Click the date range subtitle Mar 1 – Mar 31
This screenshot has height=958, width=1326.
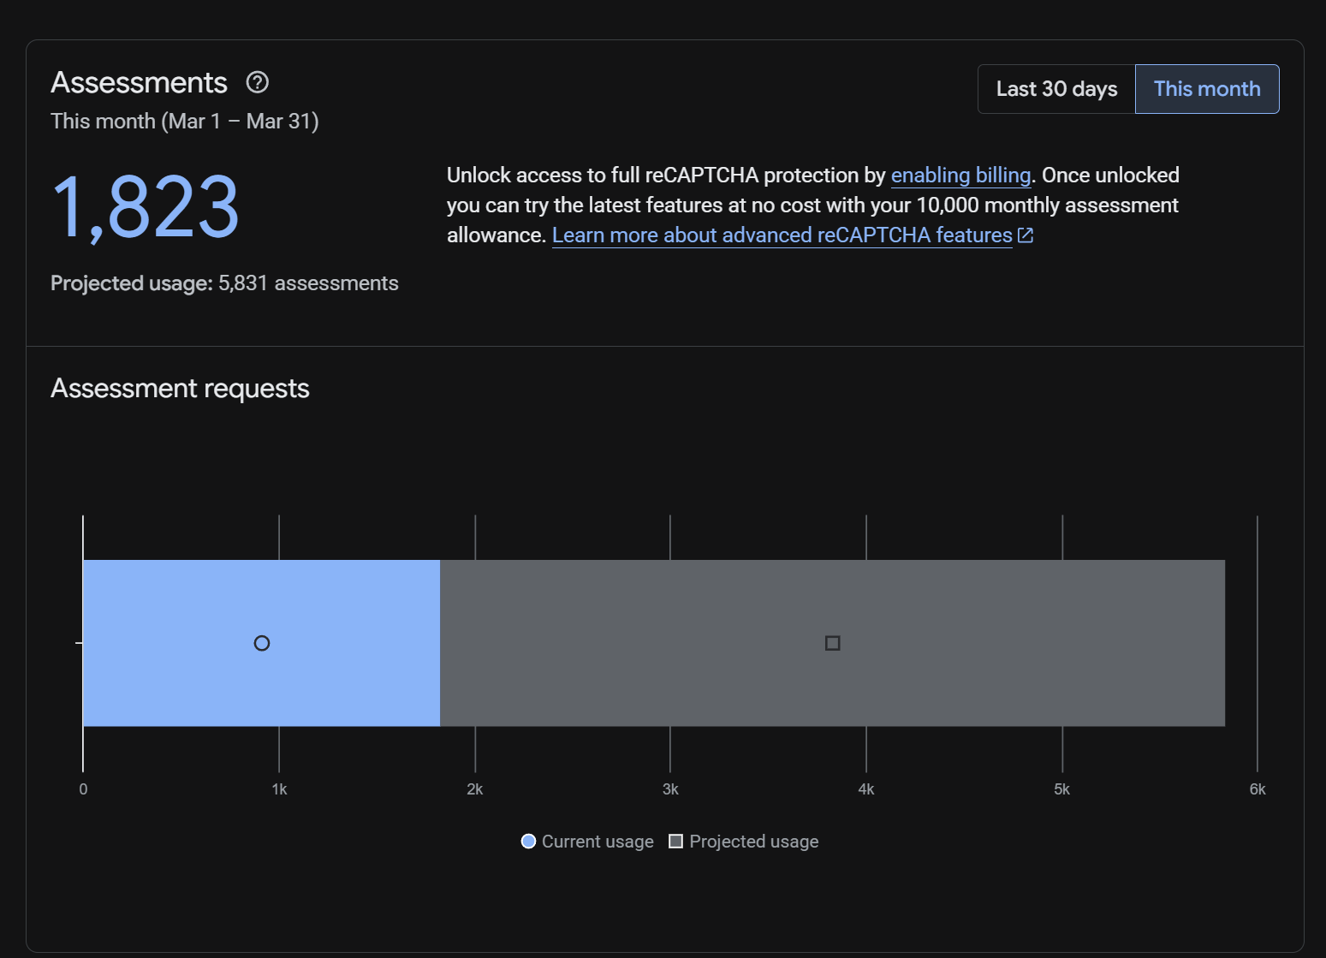tap(184, 122)
